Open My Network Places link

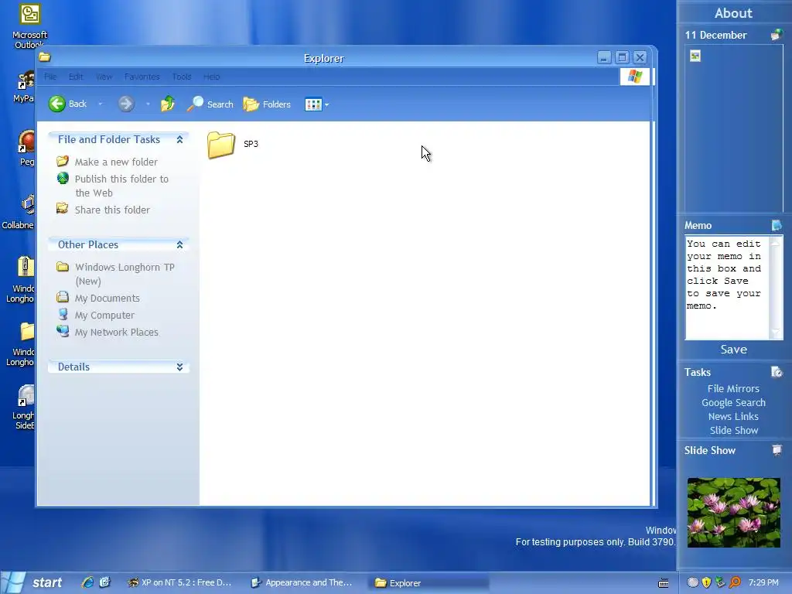[117, 333]
